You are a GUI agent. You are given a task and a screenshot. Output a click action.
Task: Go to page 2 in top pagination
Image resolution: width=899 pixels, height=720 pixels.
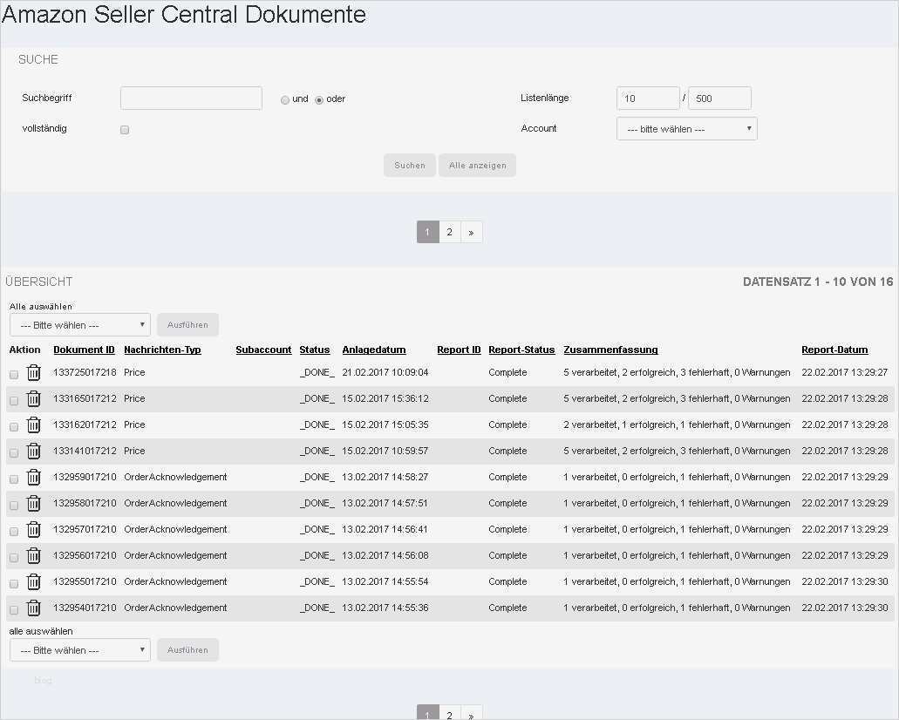pyautogui.click(x=450, y=232)
